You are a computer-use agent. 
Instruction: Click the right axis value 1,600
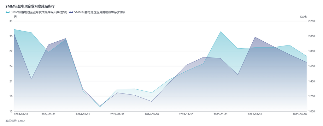(311, 66)
